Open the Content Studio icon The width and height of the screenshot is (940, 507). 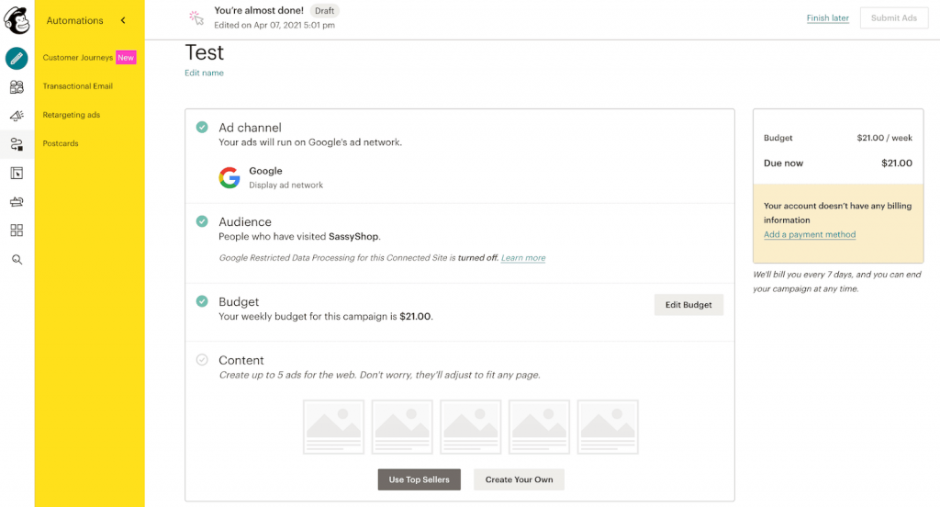(x=17, y=201)
